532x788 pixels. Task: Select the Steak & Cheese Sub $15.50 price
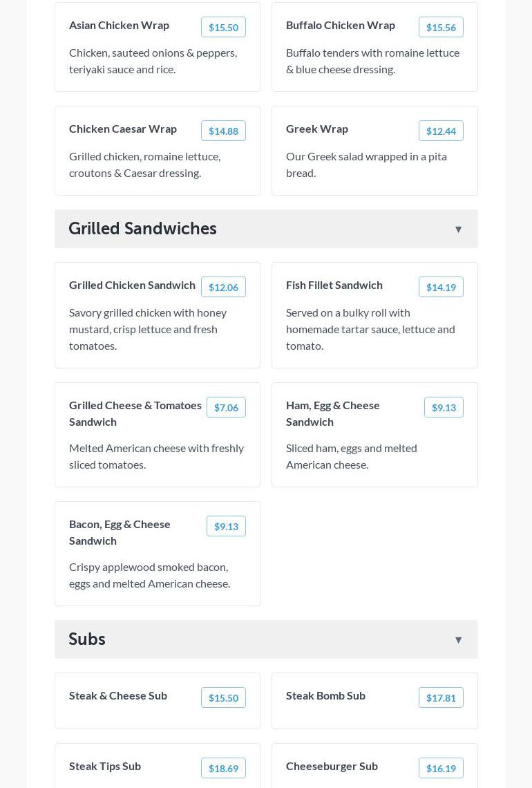[x=223, y=698]
